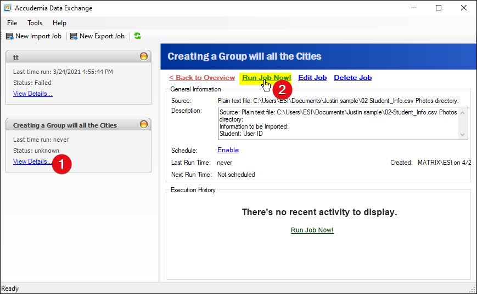This screenshot has width=477, height=294.
Task: Close the Accudemia Data Exchange window
Action: pyautogui.click(x=464, y=8)
